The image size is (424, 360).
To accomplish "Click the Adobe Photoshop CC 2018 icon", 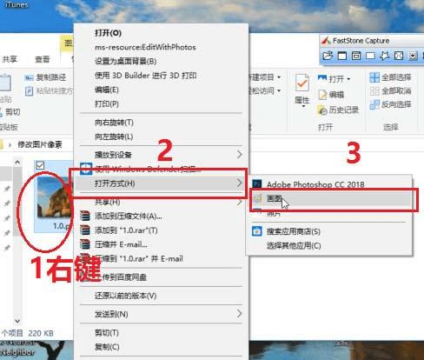I will pos(257,184).
